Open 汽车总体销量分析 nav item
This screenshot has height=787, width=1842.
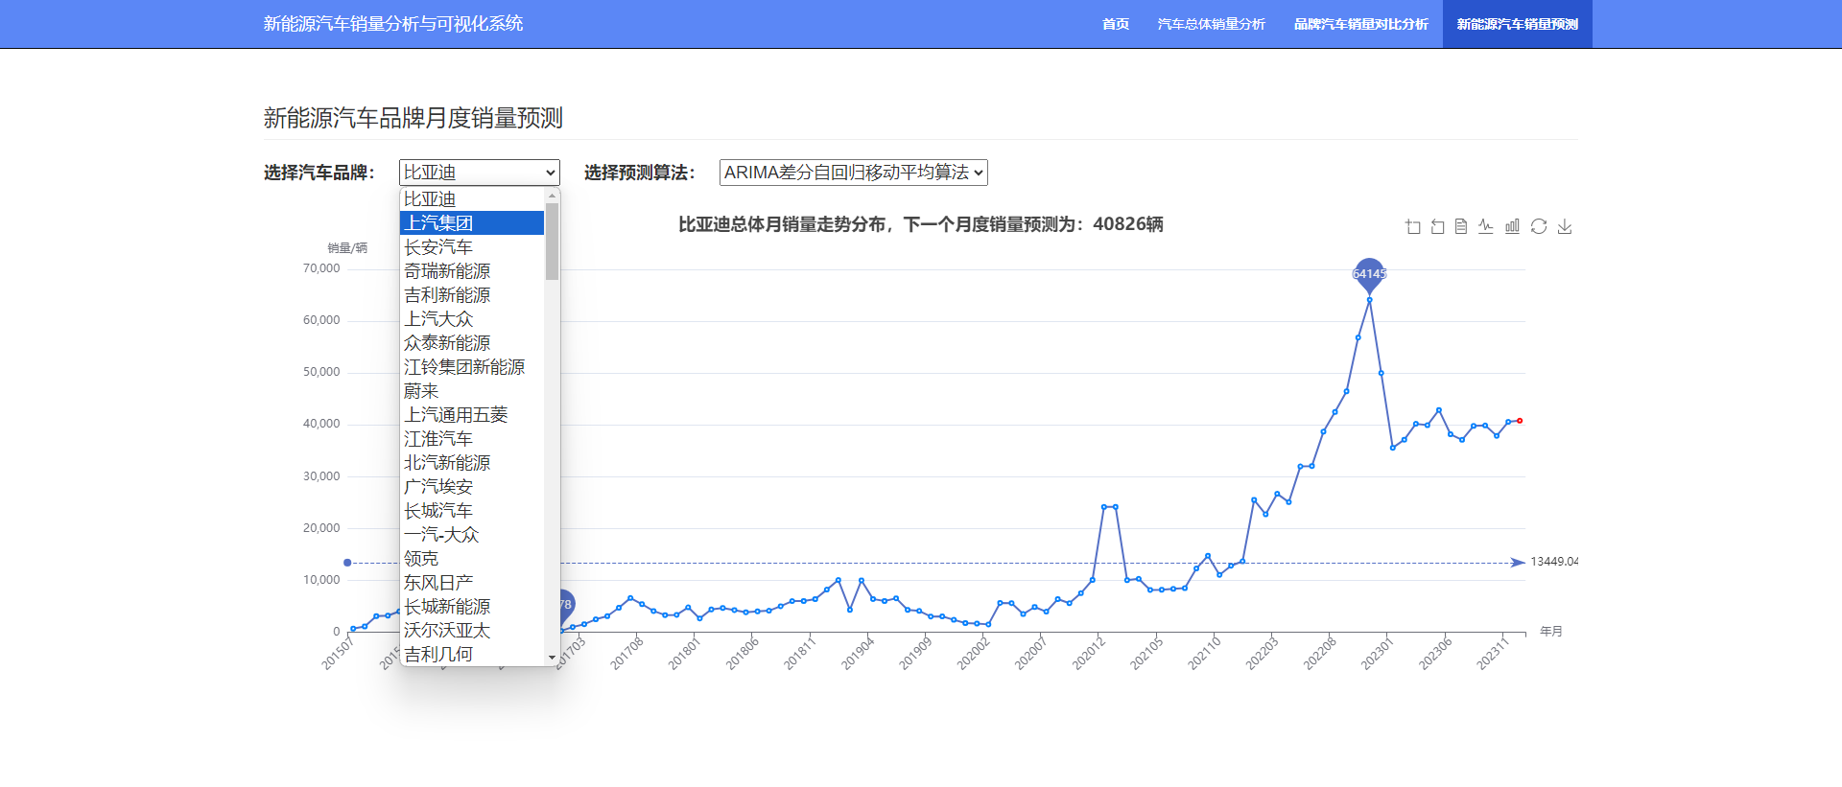[x=1212, y=24]
